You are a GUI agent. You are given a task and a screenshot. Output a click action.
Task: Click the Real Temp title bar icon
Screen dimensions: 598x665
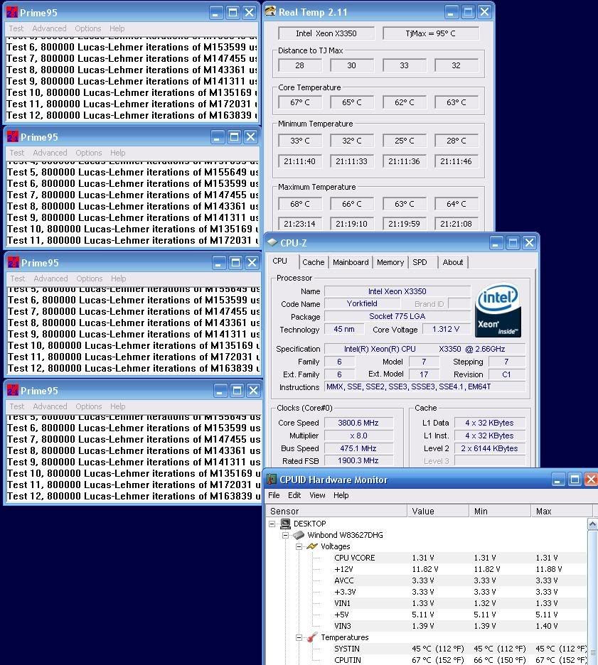point(270,11)
